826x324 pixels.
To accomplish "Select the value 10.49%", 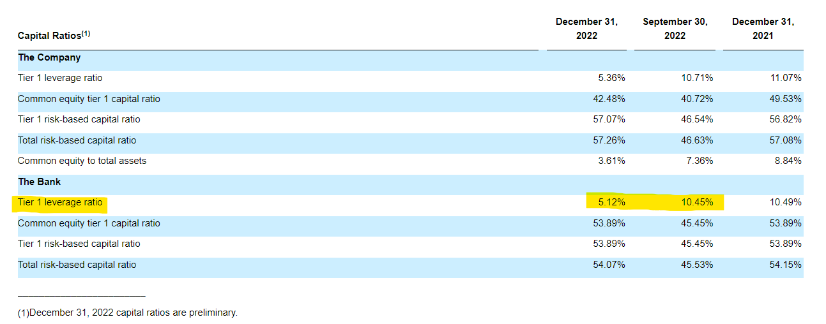I will (786, 202).
